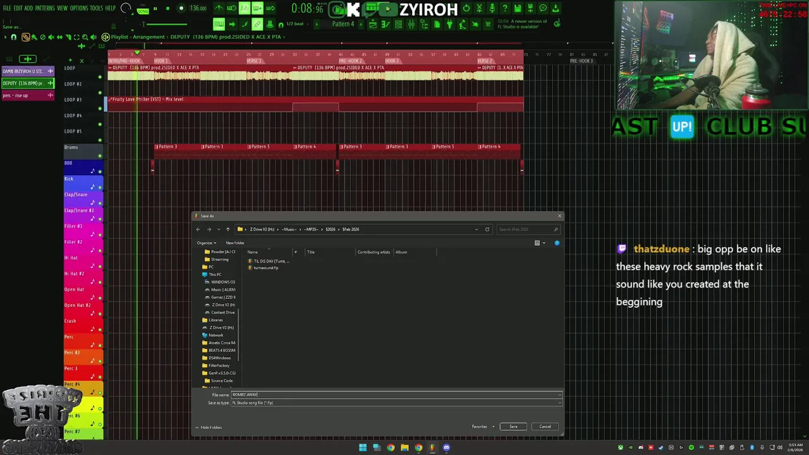The image size is (809, 455).
Task: Click the plugin picker plug icon
Action: coord(449,24)
